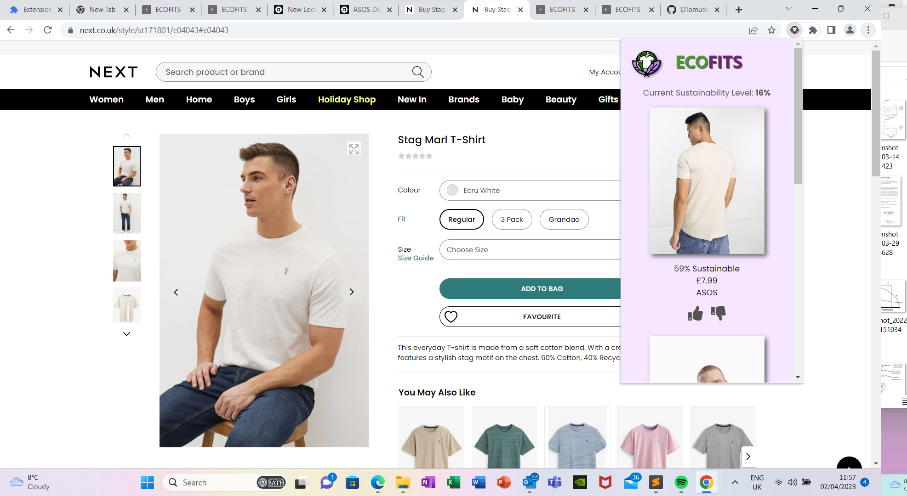Bookmark this page with the star icon

tap(771, 30)
